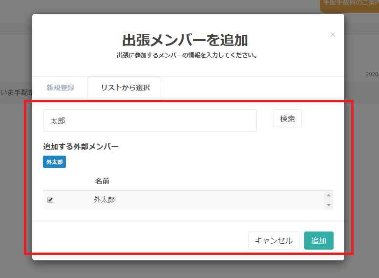Uncheck the checkbox for 外太郎

tap(50, 200)
